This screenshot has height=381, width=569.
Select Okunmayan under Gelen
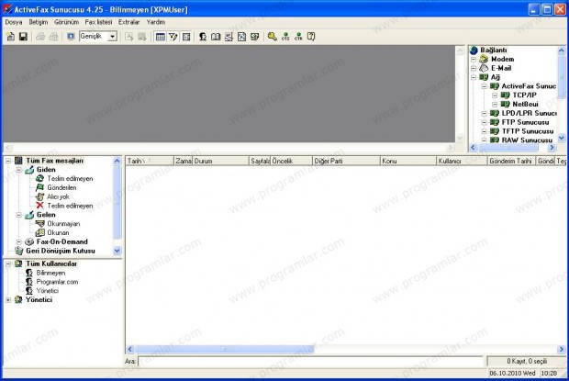(63, 224)
